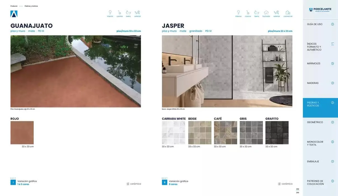338x196 pixels.
Task: Click Jasper's interior lamp icon
Action: 238,13
